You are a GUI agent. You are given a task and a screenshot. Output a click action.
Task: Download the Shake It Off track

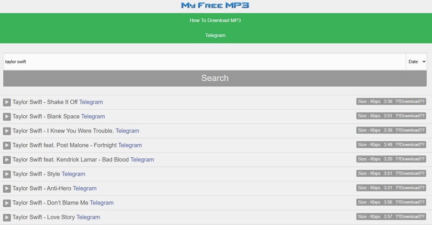tap(410, 101)
